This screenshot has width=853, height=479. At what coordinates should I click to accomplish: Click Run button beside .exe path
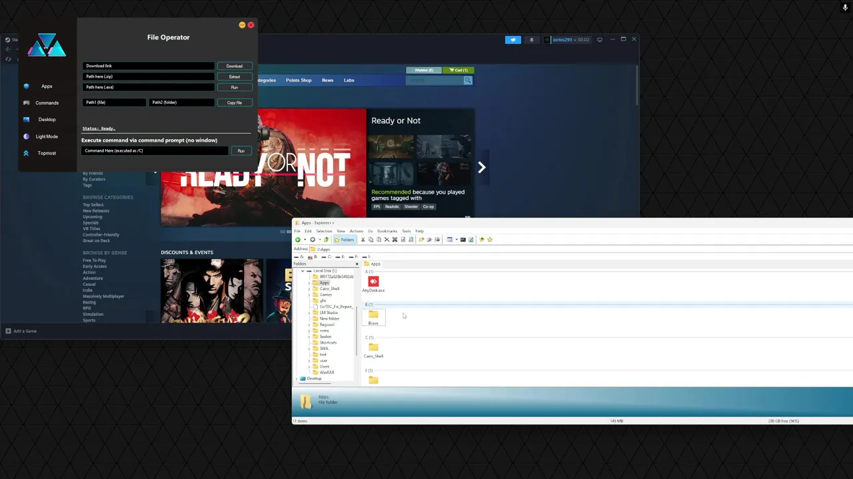coord(235,87)
